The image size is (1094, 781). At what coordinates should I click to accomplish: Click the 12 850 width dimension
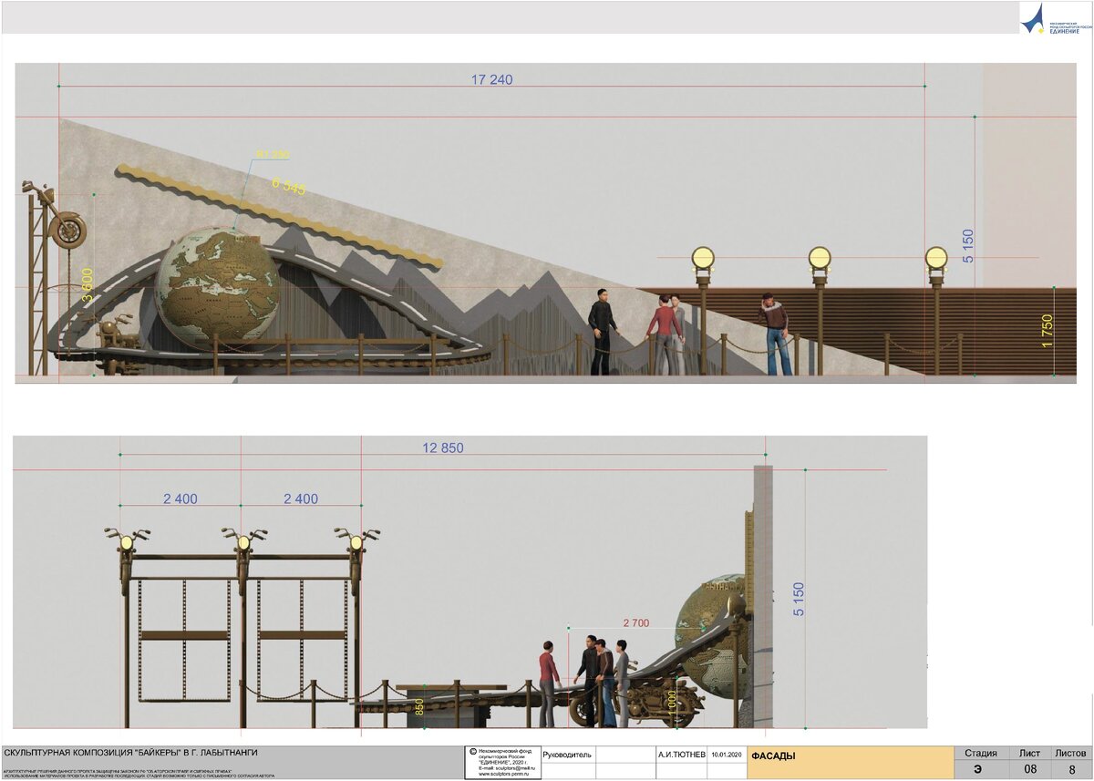tap(443, 447)
